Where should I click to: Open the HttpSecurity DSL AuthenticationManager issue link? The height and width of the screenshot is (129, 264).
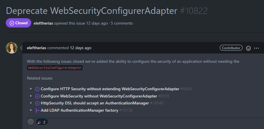[x=95, y=103]
